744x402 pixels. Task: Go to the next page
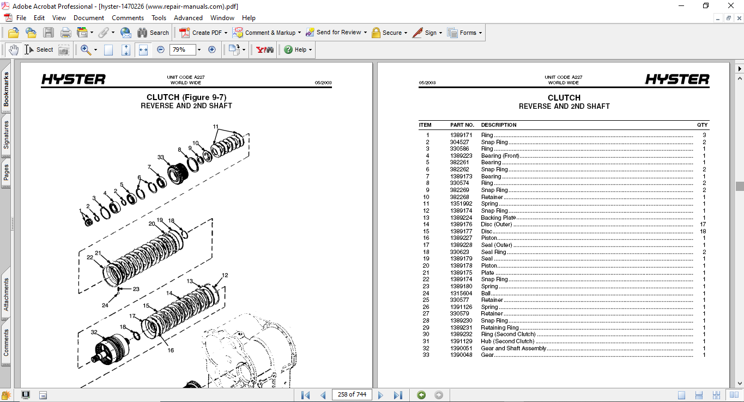click(x=380, y=395)
